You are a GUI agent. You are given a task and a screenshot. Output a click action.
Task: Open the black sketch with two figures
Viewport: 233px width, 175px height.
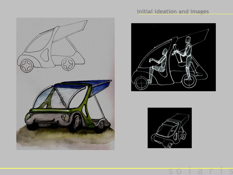pos(173,57)
